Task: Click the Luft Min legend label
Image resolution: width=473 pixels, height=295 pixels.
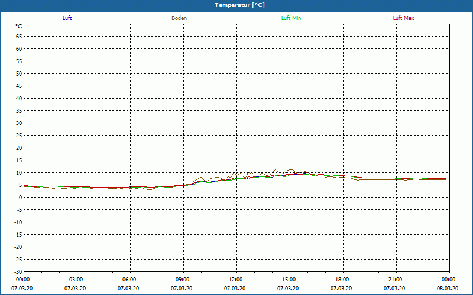Action: pyautogui.click(x=291, y=18)
